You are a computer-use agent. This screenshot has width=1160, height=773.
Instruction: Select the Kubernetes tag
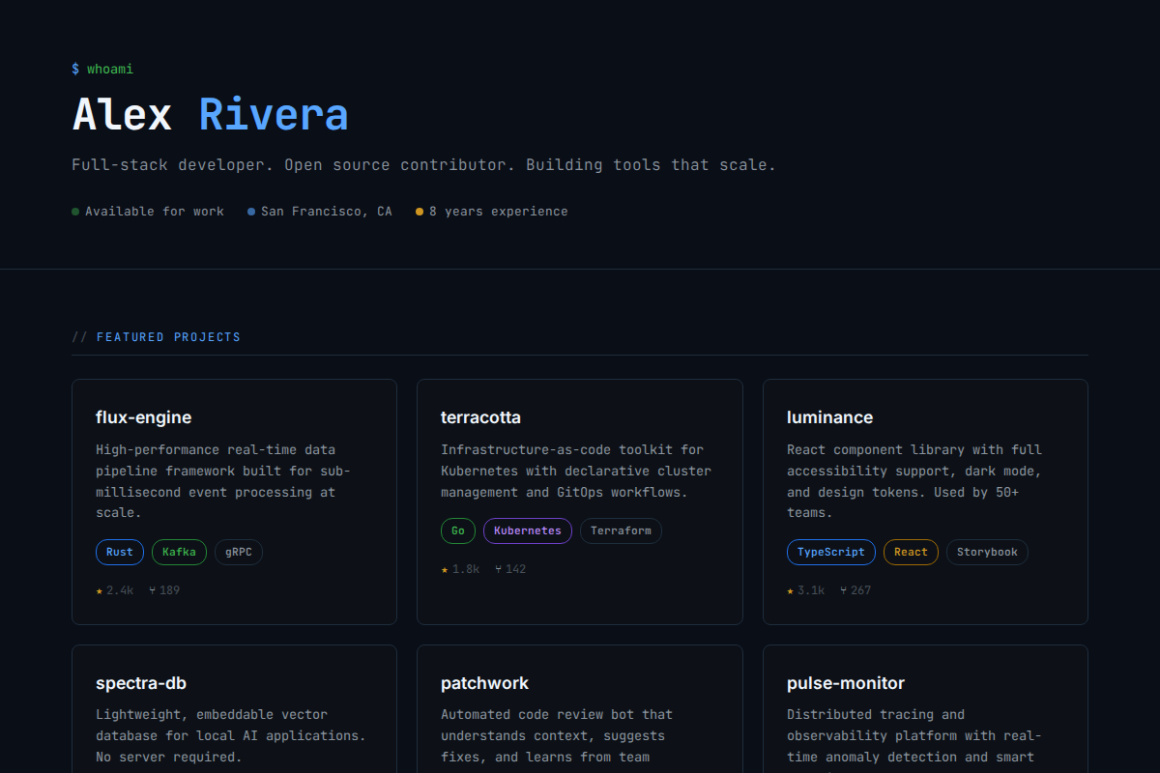(528, 531)
